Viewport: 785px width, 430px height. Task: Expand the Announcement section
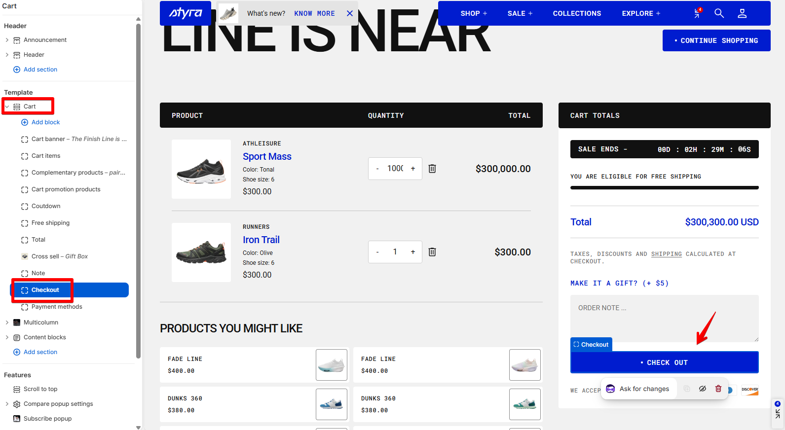tap(7, 40)
